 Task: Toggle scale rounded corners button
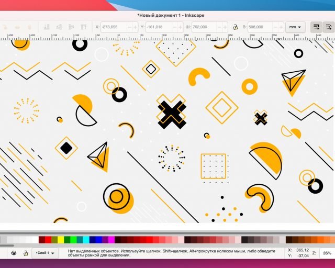tap(328, 27)
